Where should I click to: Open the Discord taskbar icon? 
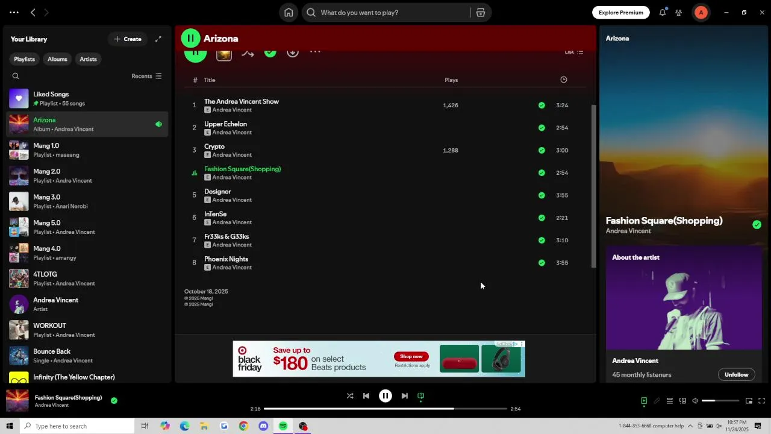(x=263, y=426)
